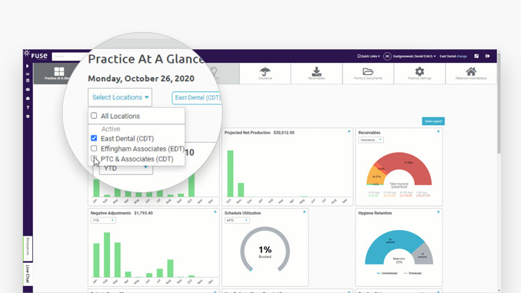The width and height of the screenshot is (521, 293).
Task: Click the Fuse logo
Action: [36, 55]
